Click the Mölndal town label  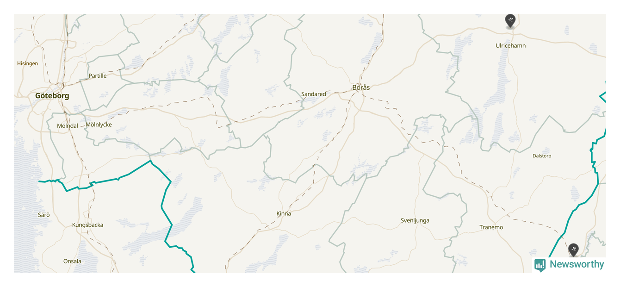pyautogui.click(x=68, y=126)
